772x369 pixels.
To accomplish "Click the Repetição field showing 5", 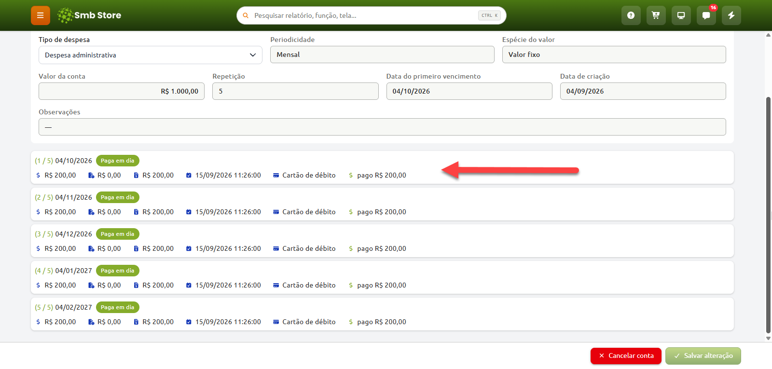I will point(295,91).
